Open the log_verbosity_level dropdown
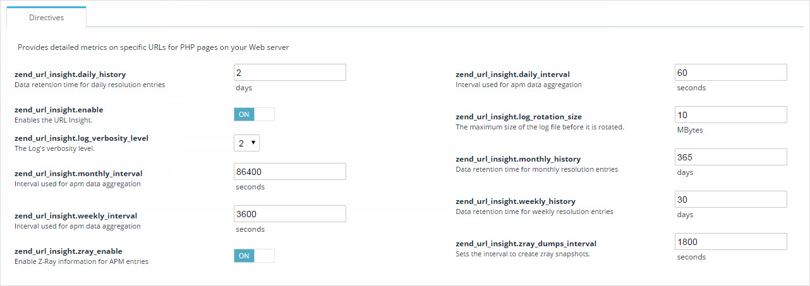The width and height of the screenshot is (810, 286). pyautogui.click(x=246, y=143)
